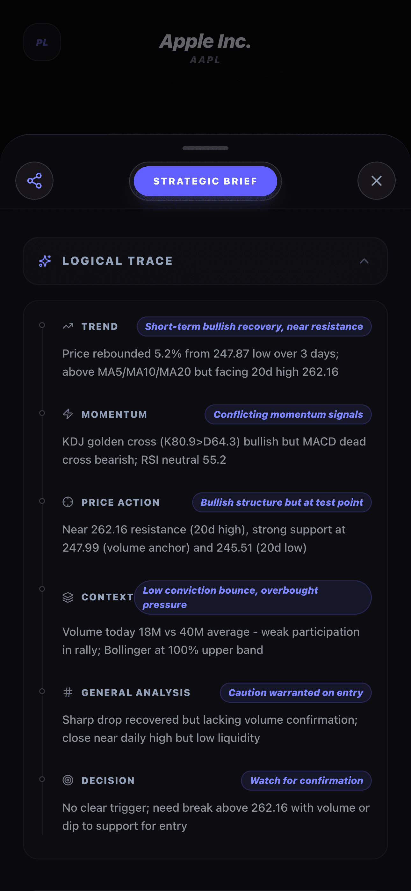Image resolution: width=411 pixels, height=891 pixels.
Task: Select the trend arrow icon beside TREND
Action: click(68, 326)
